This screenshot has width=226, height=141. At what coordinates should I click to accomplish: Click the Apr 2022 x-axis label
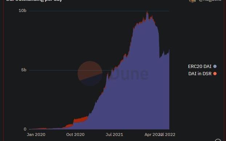[153, 134]
